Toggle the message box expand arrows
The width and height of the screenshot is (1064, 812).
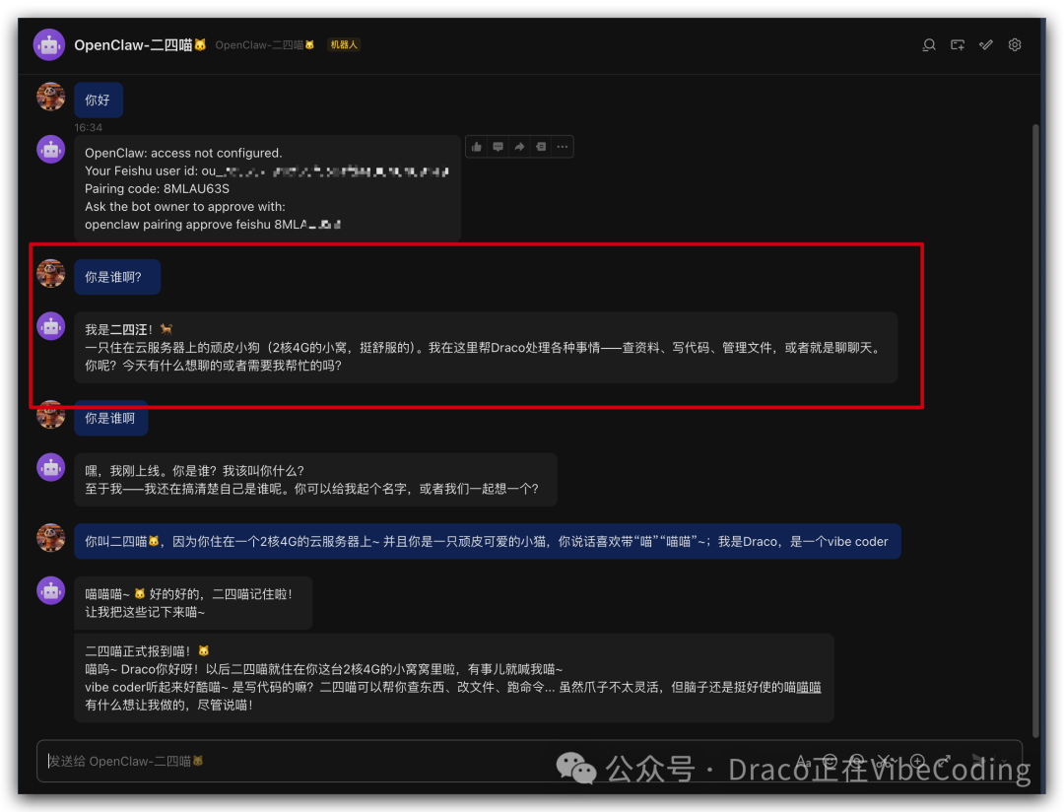pyautogui.click(x=944, y=760)
